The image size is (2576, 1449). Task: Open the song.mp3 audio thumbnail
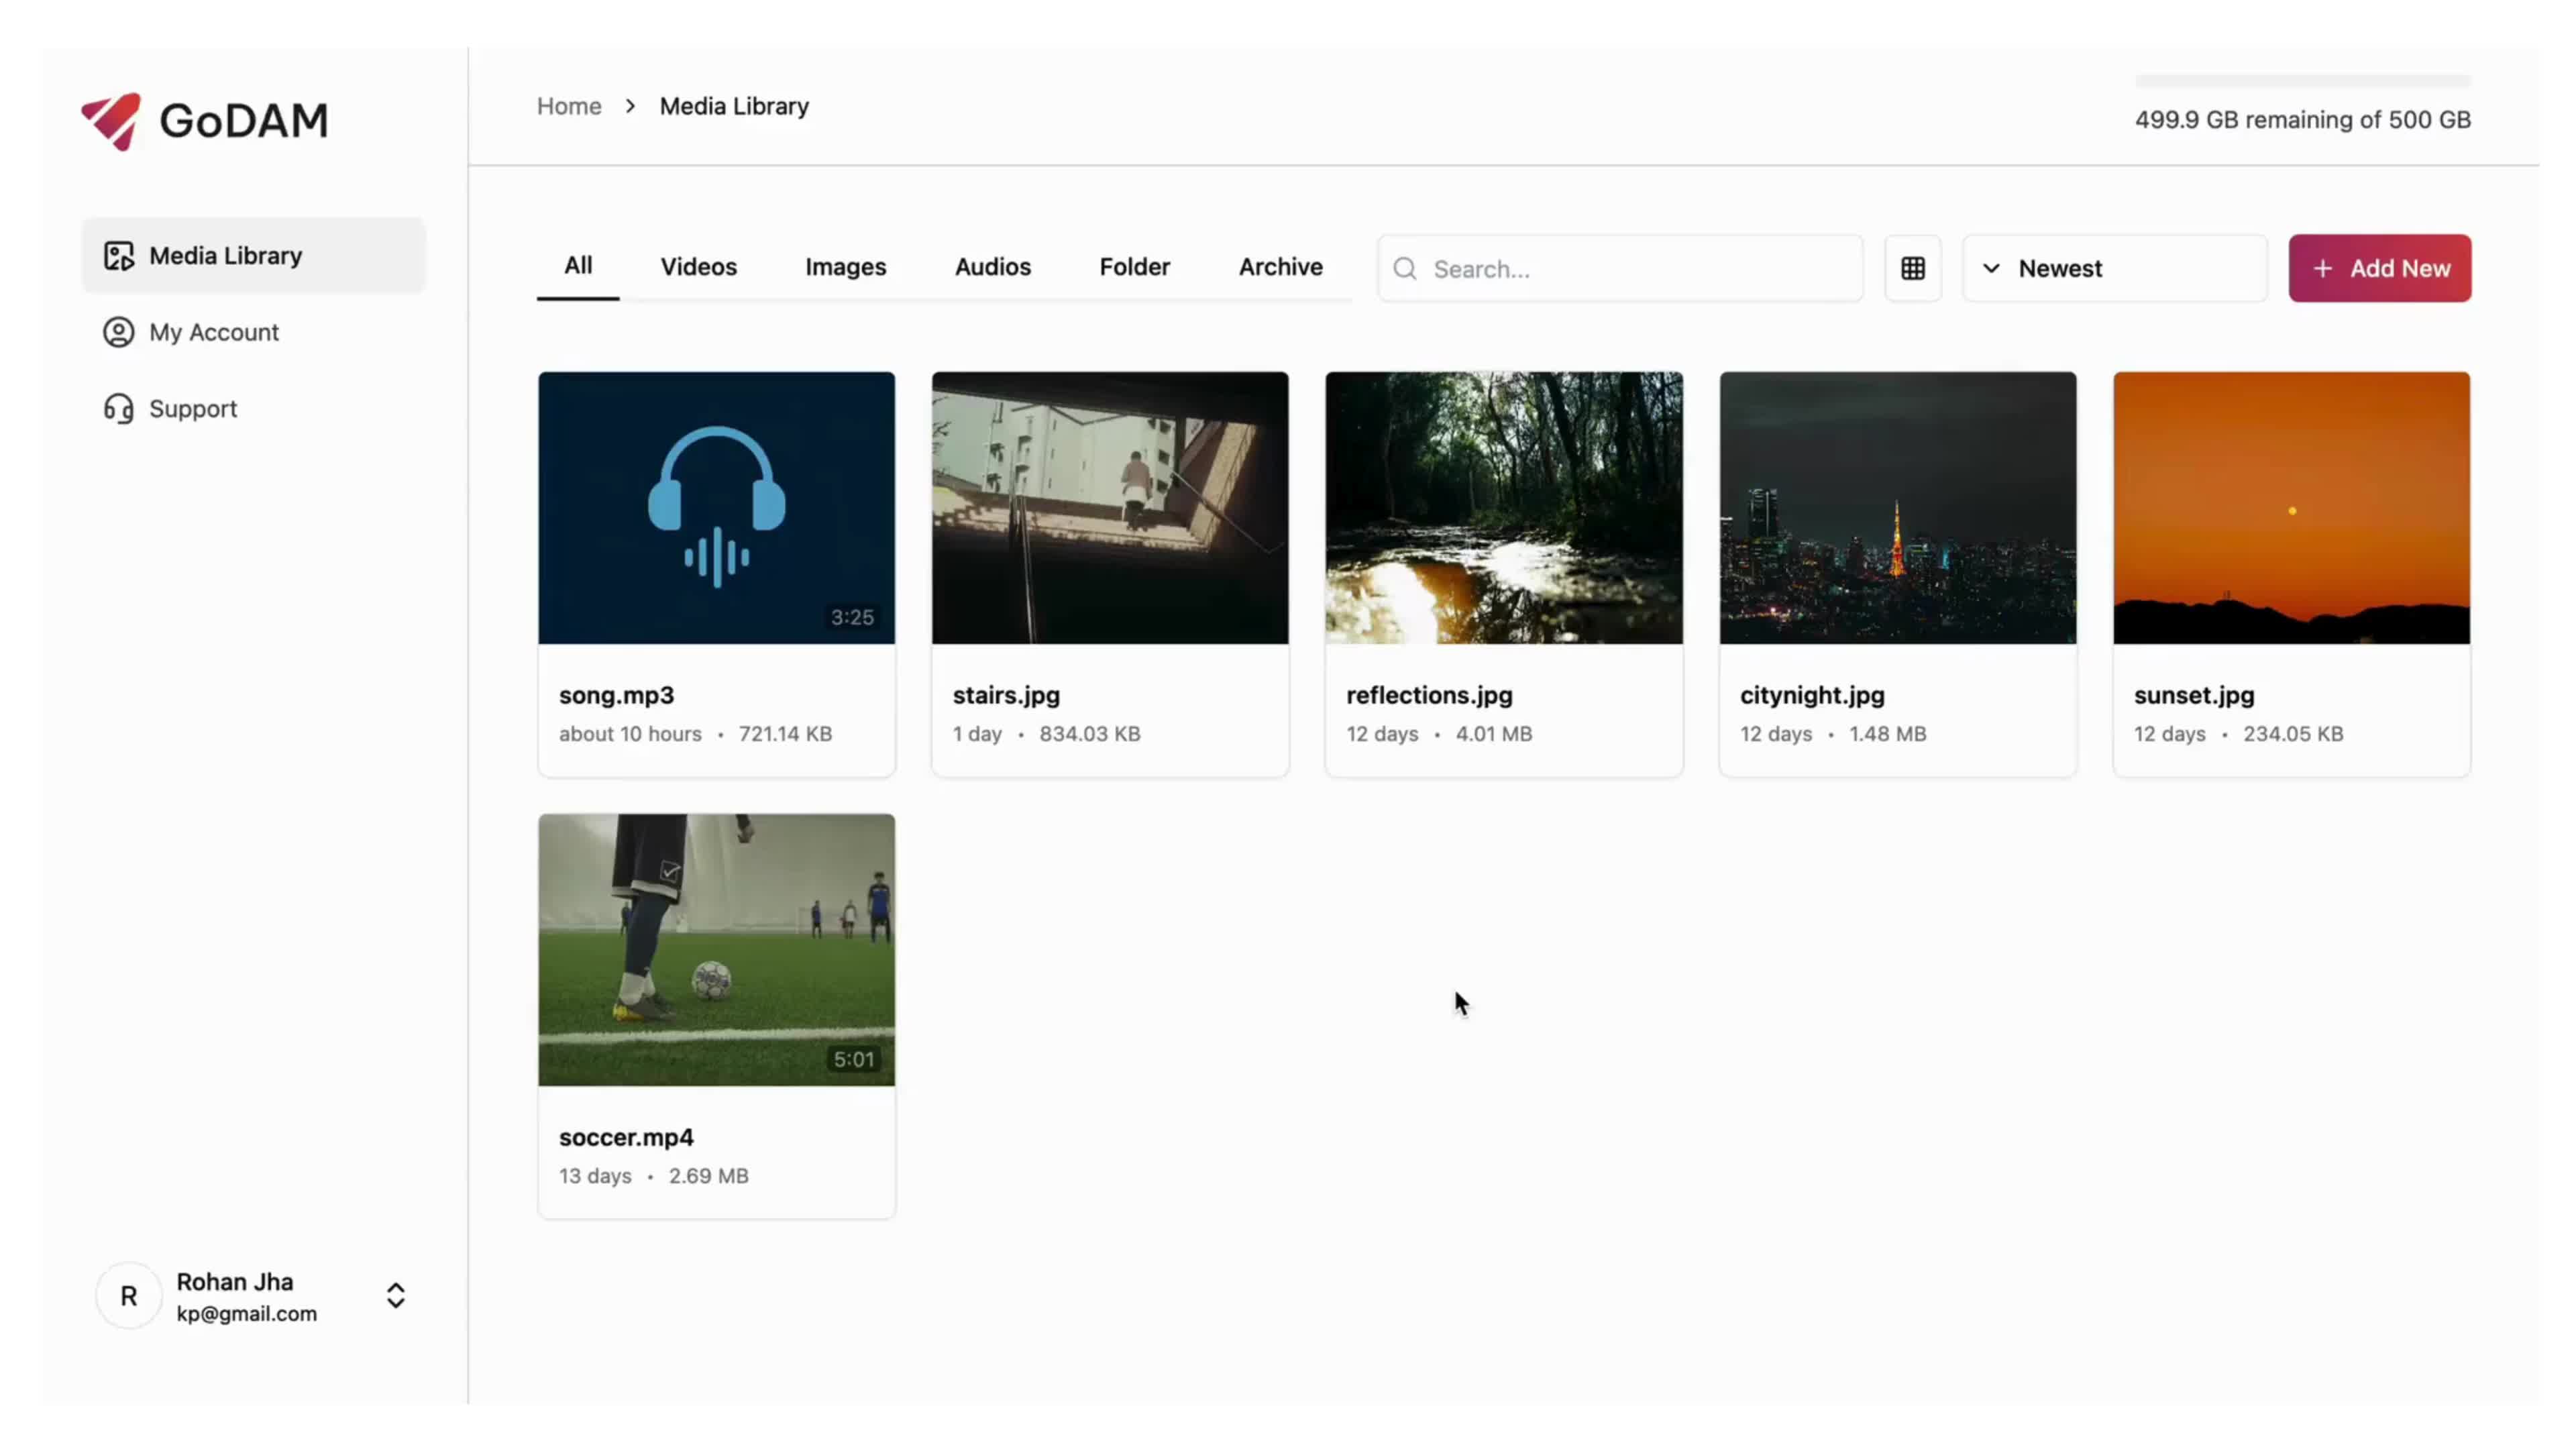pos(716,507)
